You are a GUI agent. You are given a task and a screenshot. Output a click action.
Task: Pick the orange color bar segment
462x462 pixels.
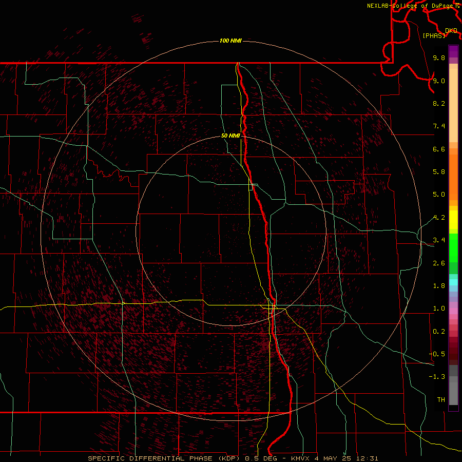tap(453, 178)
